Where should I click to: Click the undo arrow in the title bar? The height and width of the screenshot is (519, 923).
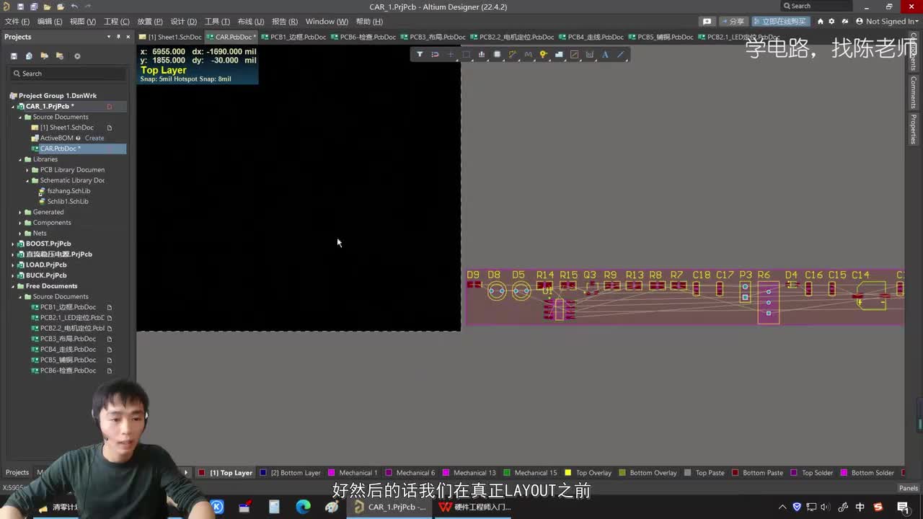(x=74, y=6)
